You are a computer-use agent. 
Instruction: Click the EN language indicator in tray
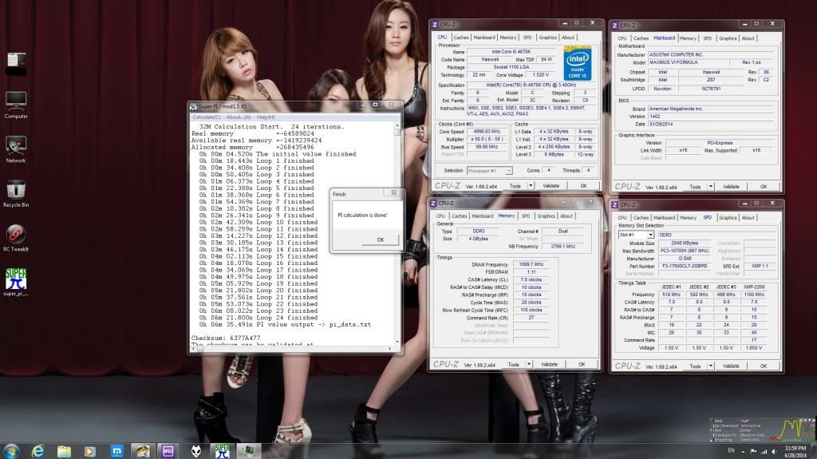coord(731,451)
